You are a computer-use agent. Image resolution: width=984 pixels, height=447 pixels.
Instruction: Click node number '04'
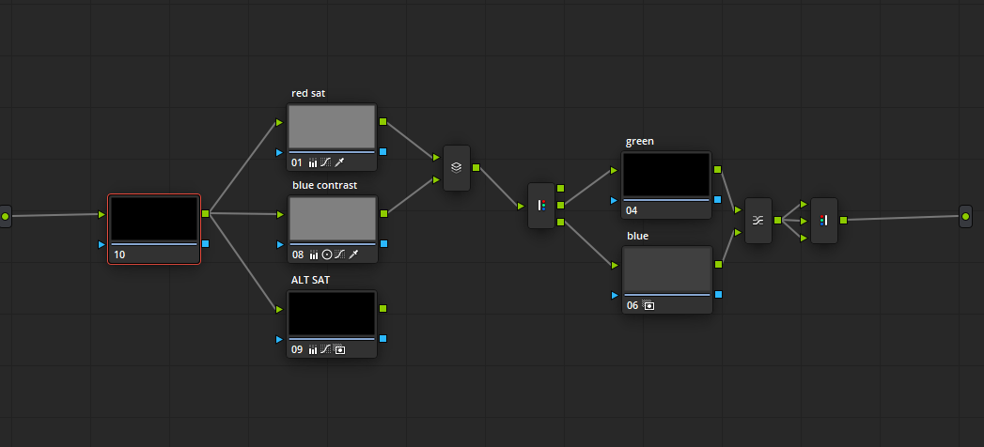(x=632, y=210)
